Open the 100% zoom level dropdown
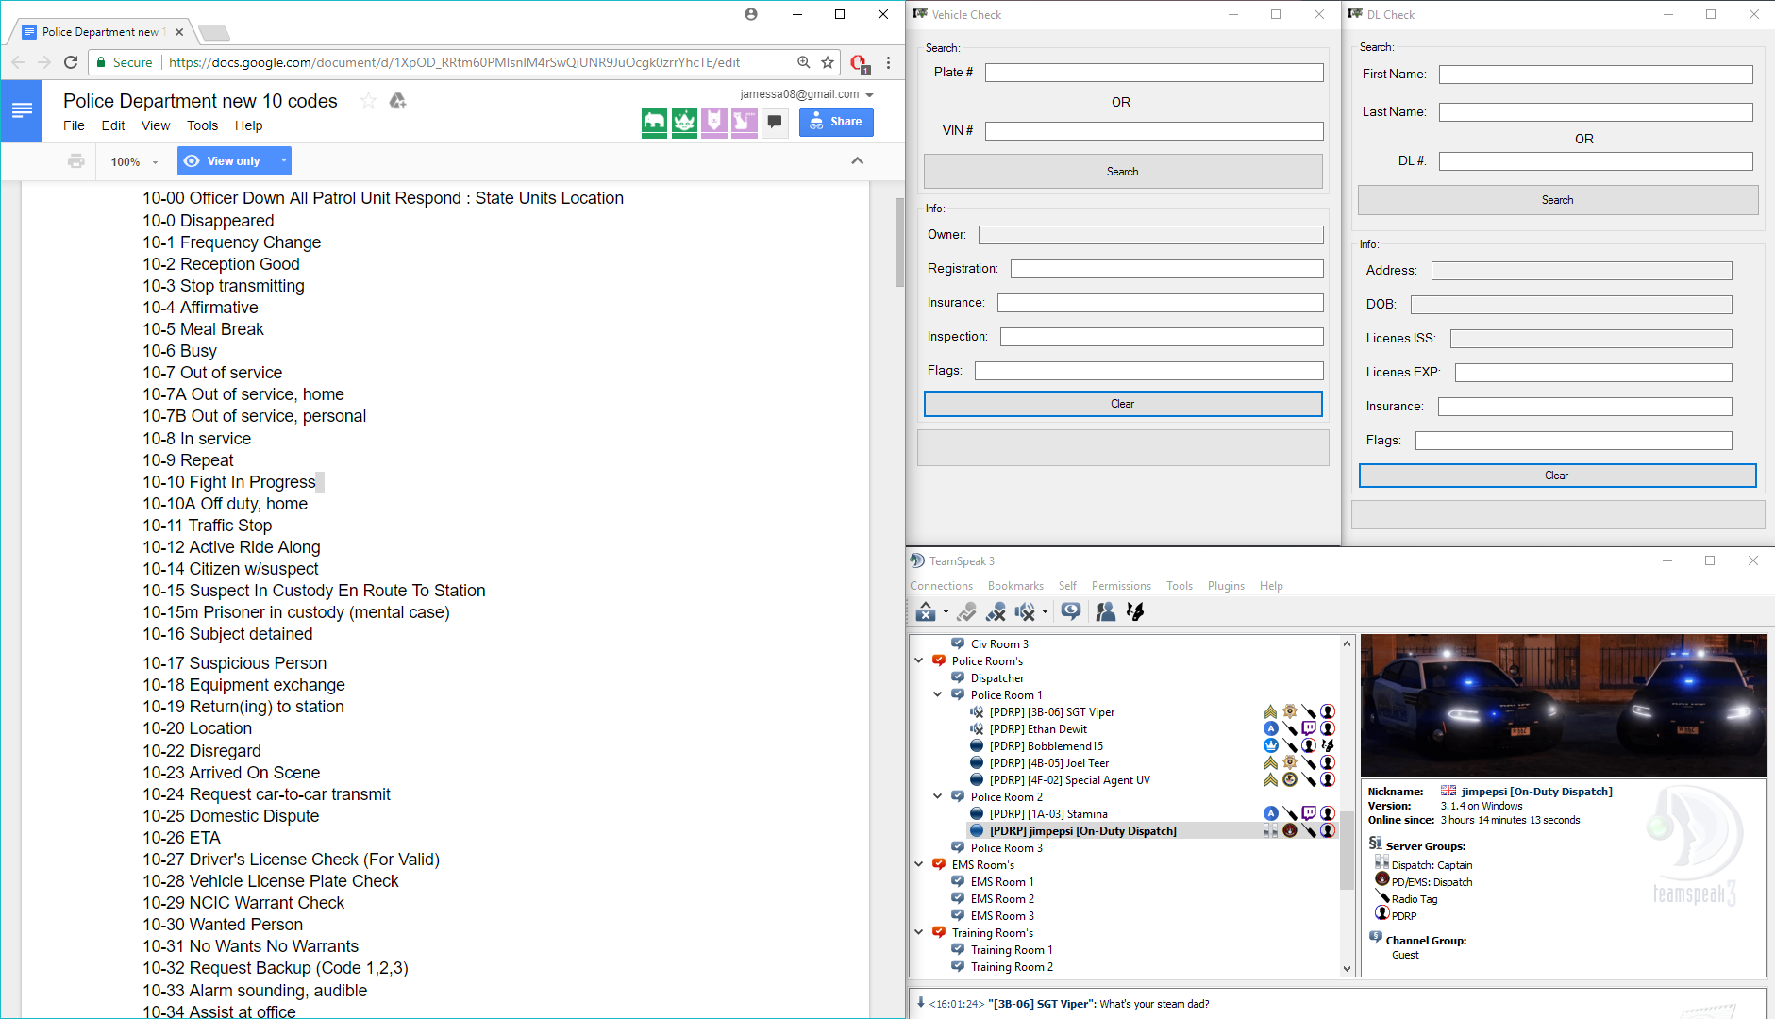The width and height of the screenshot is (1775, 1019). (x=134, y=162)
